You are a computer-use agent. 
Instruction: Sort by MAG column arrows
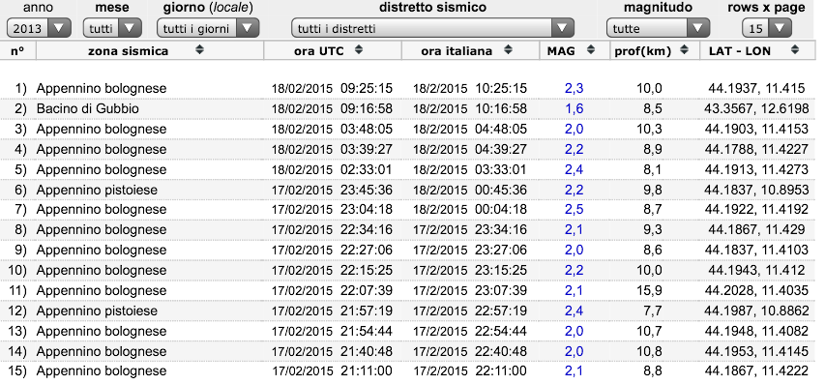point(591,50)
